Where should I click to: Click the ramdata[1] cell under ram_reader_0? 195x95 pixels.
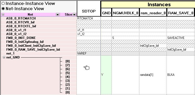153,75
